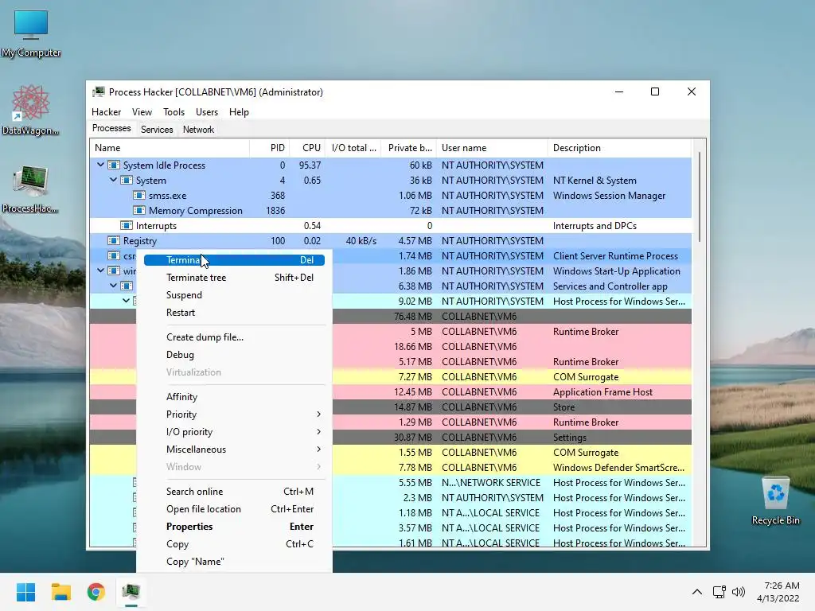The image size is (815, 611).
Task: Open the network tray icon
Action: [x=719, y=592]
